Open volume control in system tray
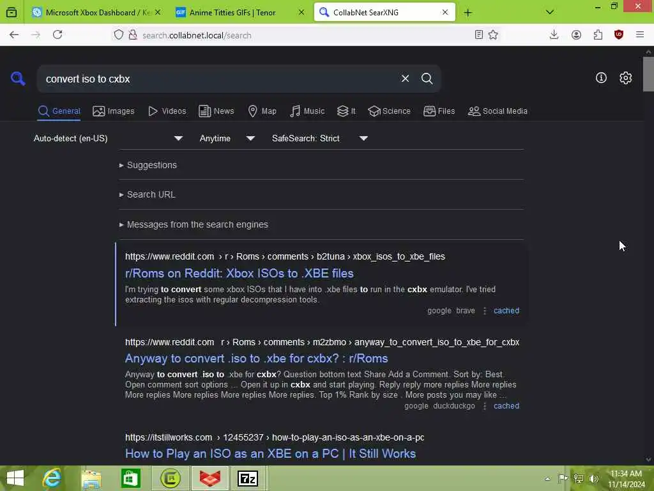Screen dimensions: 654x491 click(594, 478)
